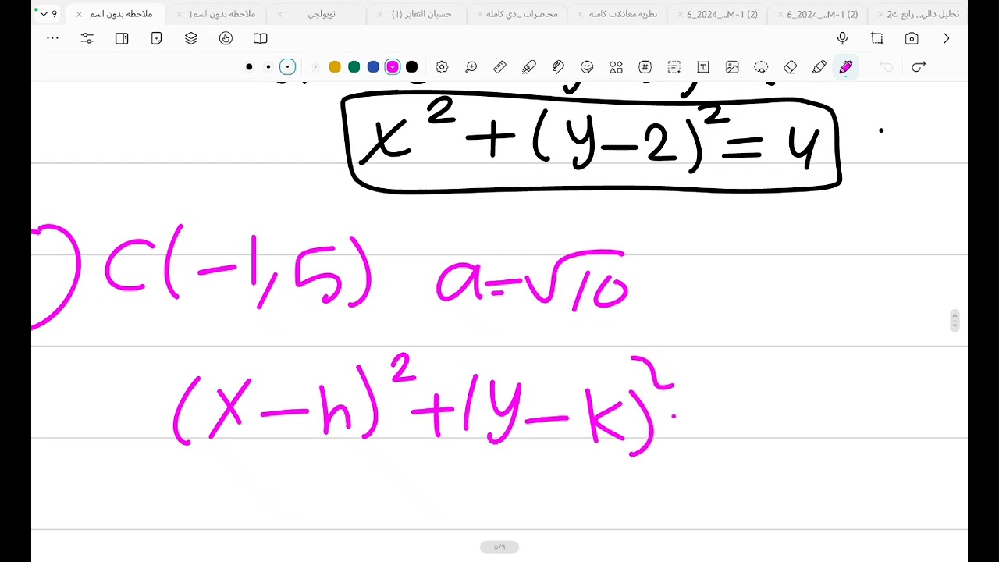Image resolution: width=999 pixels, height=562 pixels.
Task: Select the highlighter marker tool
Action: [819, 67]
